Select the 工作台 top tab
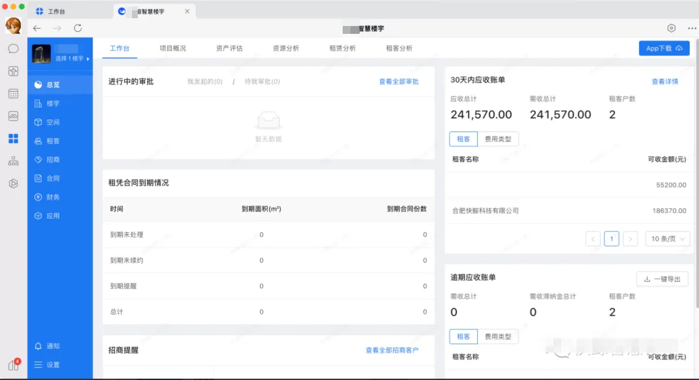This screenshot has height=380, width=699. coord(120,48)
